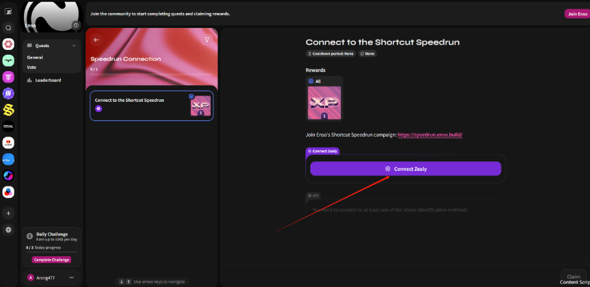Click the Complete Challenge button
Viewport: 590px width, 287px height.
(51, 260)
